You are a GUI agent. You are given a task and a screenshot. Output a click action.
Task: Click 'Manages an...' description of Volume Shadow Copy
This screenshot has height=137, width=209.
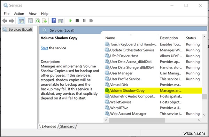[171, 91]
